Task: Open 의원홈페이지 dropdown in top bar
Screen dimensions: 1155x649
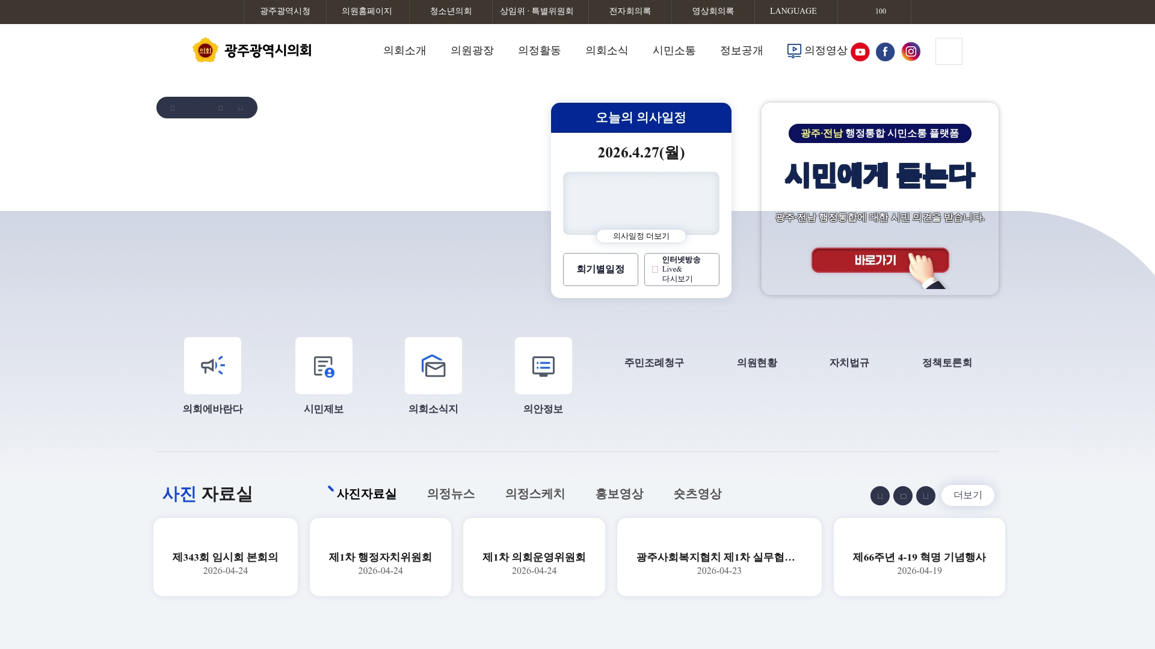Action: pyautogui.click(x=368, y=11)
